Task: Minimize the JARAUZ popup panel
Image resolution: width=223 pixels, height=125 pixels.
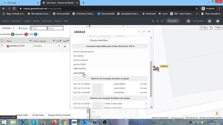Action: [x=139, y=32]
